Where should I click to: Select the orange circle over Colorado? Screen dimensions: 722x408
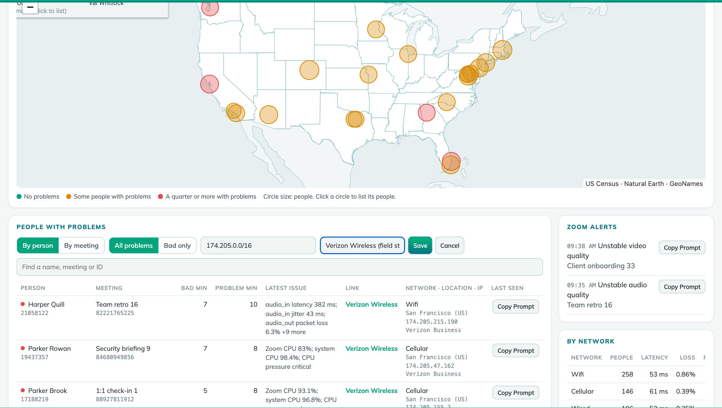(309, 70)
